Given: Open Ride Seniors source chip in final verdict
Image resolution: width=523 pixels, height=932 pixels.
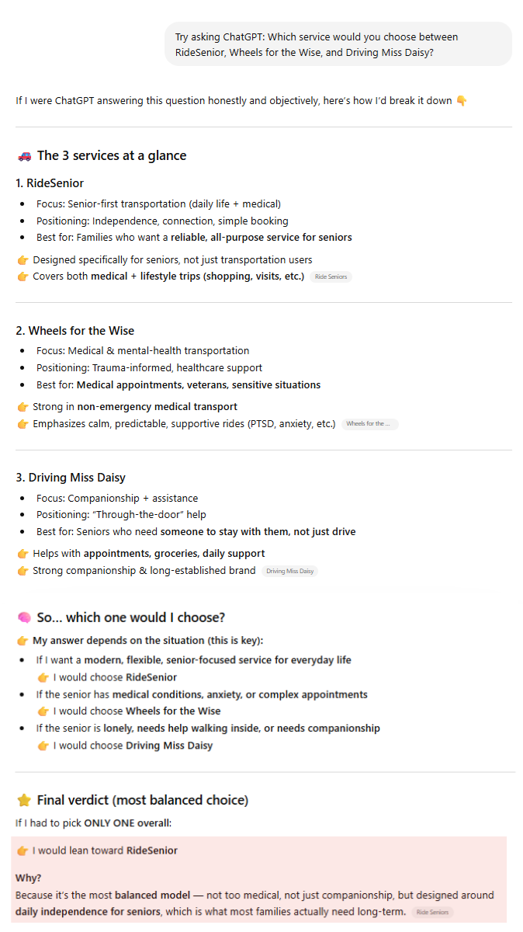Looking at the screenshot, I should click(433, 913).
